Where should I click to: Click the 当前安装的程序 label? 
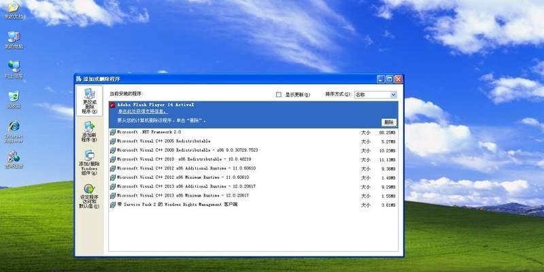[x=126, y=94]
